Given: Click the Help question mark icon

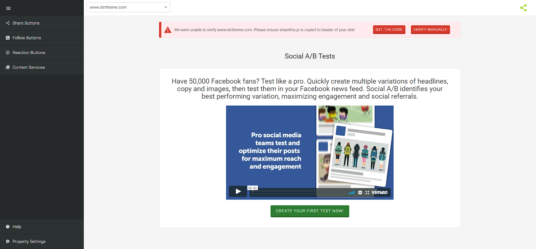Looking at the screenshot, I should [x=8, y=227].
